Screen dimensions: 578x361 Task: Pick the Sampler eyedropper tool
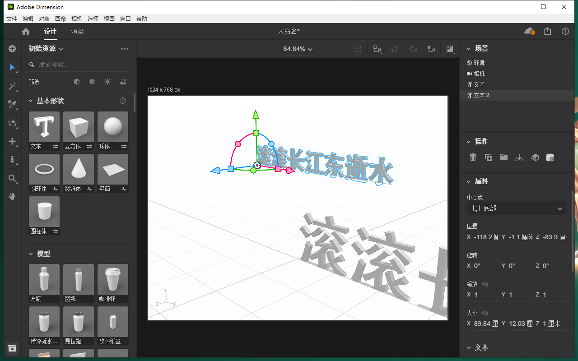pyautogui.click(x=12, y=105)
